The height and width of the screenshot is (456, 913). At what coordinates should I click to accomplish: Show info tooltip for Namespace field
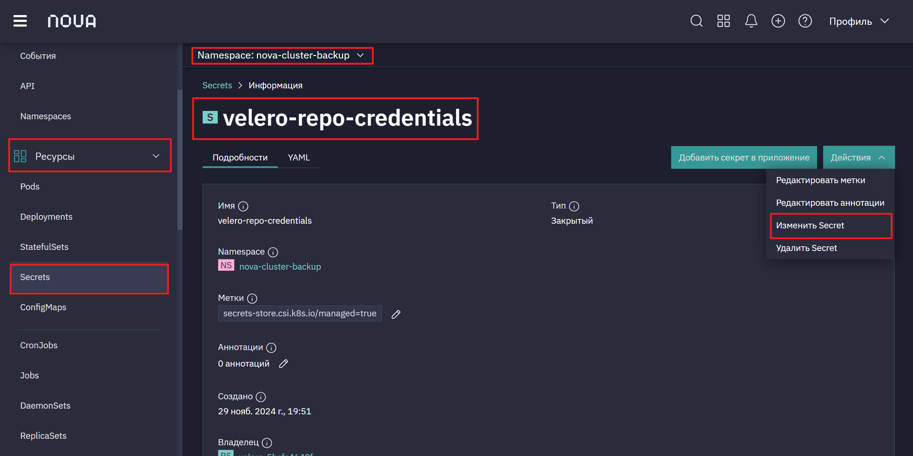[273, 252]
